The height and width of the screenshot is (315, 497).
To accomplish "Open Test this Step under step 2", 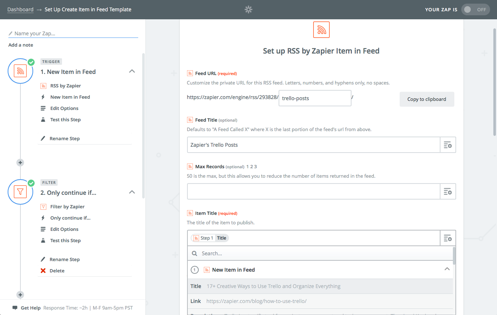I will coord(65,240).
